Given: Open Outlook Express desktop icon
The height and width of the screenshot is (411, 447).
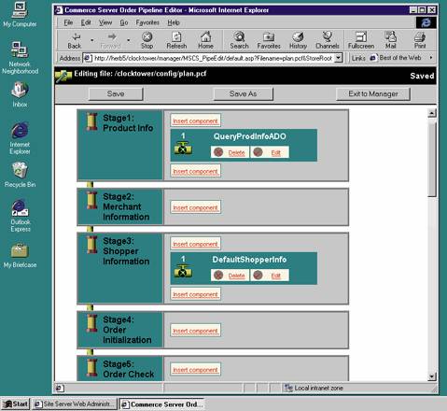Looking at the screenshot, I should pos(20,216).
